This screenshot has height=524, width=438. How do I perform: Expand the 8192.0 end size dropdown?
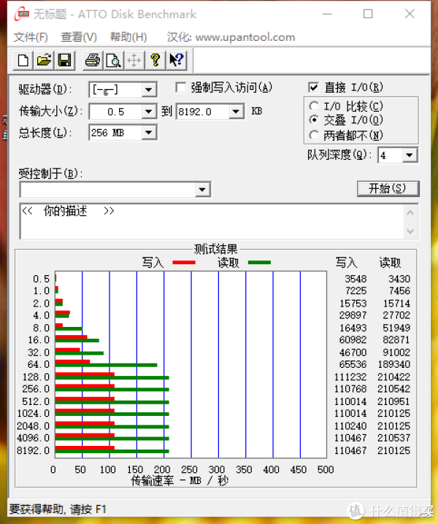click(236, 112)
